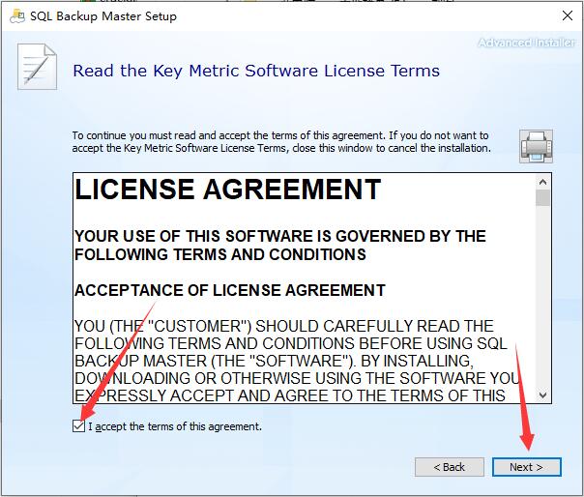Click the 'YOU (THE "CUSTOMER")' paragraph text
The width and height of the screenshot is (584, 497).
click(x=297, y=361)
